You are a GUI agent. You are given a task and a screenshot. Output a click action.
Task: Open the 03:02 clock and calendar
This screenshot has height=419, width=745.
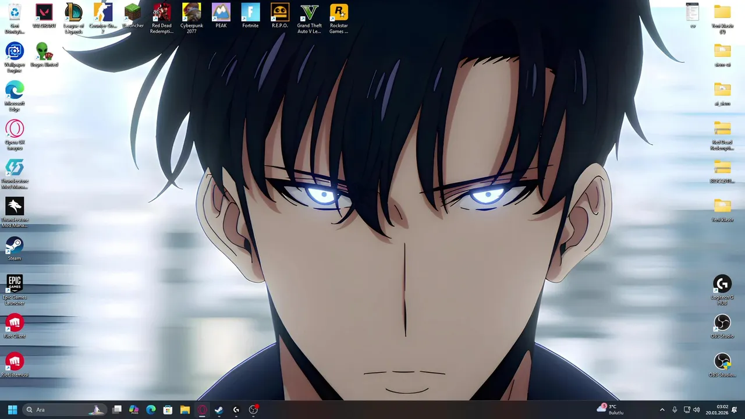tap(717, 410)
